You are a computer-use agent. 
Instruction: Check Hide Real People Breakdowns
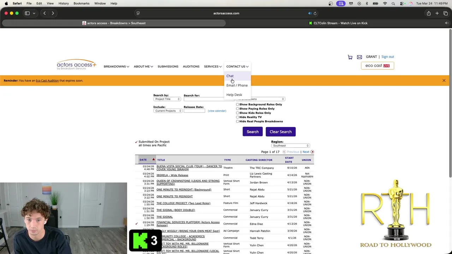(x=238, y=121)
